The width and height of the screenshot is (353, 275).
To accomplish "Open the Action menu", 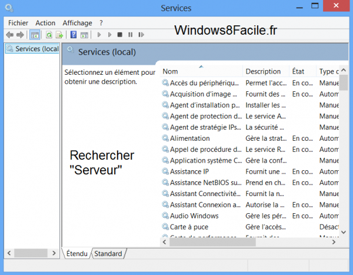I will coord(45,23).
